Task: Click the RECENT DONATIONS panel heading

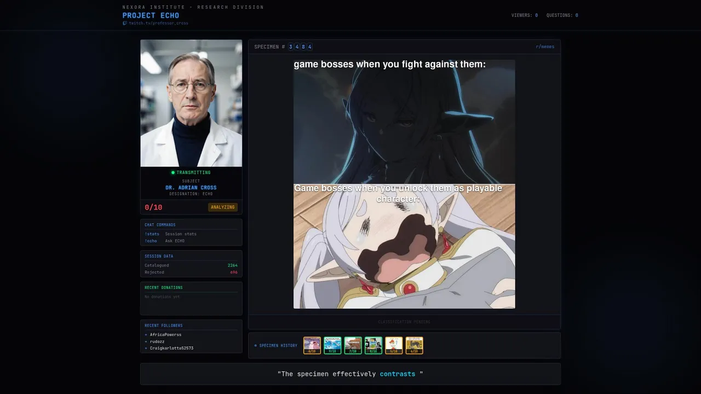Action: pos(164,287)
